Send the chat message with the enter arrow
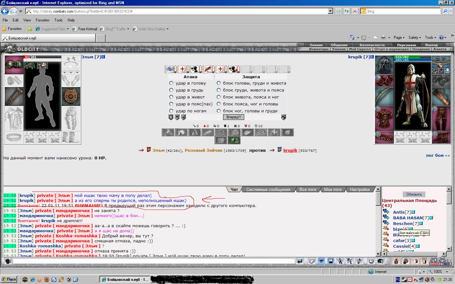455x284 pixels. pos(300,261)
